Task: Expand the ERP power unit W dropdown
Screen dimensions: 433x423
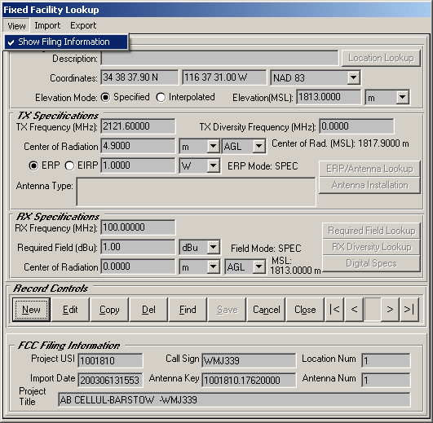Action: click(213, 165)
